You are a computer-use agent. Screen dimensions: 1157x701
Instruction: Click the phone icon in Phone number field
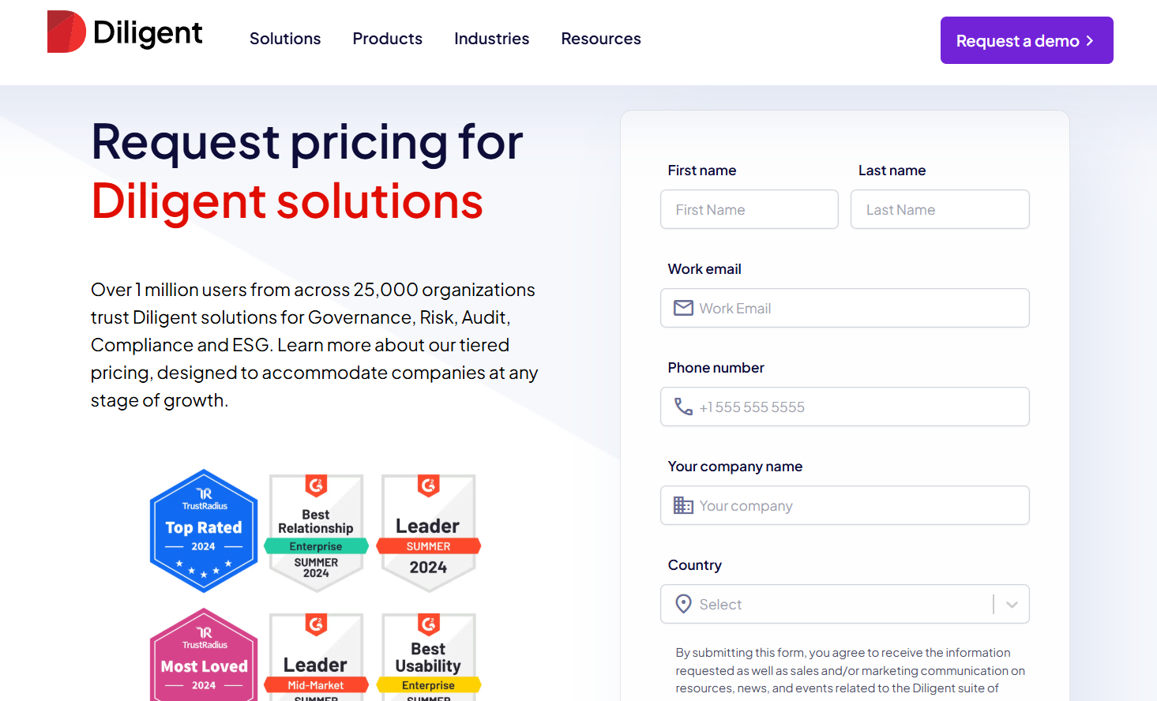[683, 407]
